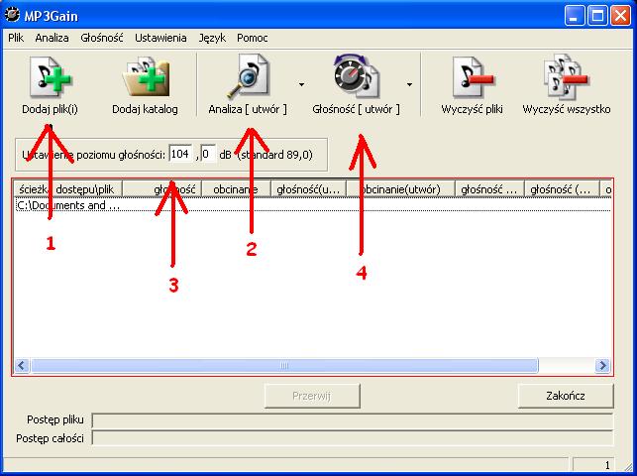Close the MP3Gain window
The width and height of the screenshot is (637, 476).
[x=621, y=16]
